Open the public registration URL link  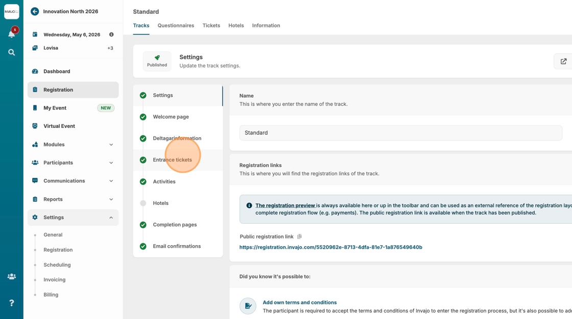(x=330, y=247)
